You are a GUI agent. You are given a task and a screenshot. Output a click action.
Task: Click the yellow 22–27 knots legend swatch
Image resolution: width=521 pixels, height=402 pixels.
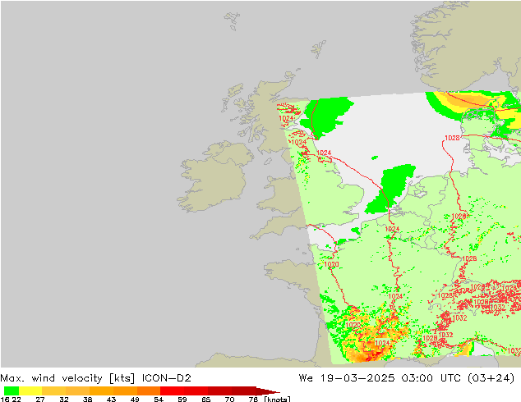[x=30, y=391]
